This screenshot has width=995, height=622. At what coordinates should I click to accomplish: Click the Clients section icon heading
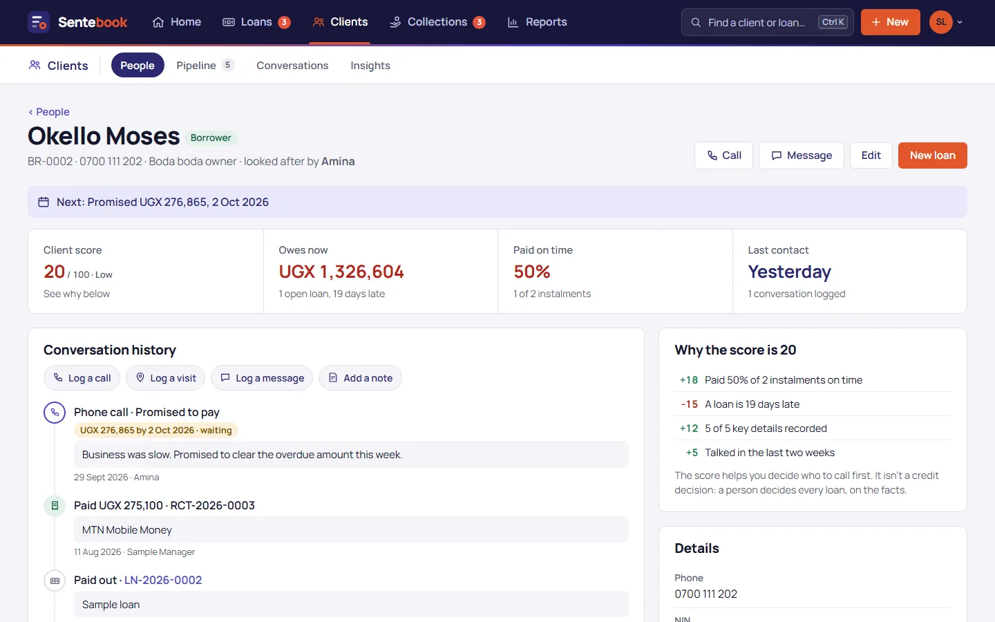point(58,66)
